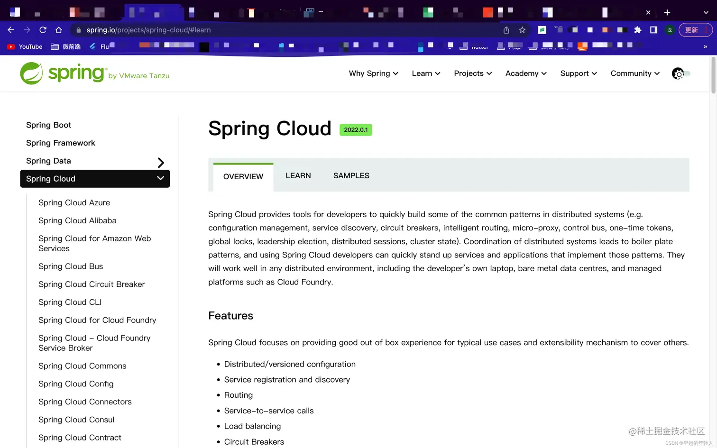Select the 'Features' heading
The height and width of the screenshot is (448, 717).
231,316
